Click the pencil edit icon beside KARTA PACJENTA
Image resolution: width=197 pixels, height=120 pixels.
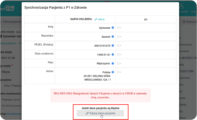[x=96, y=20]
